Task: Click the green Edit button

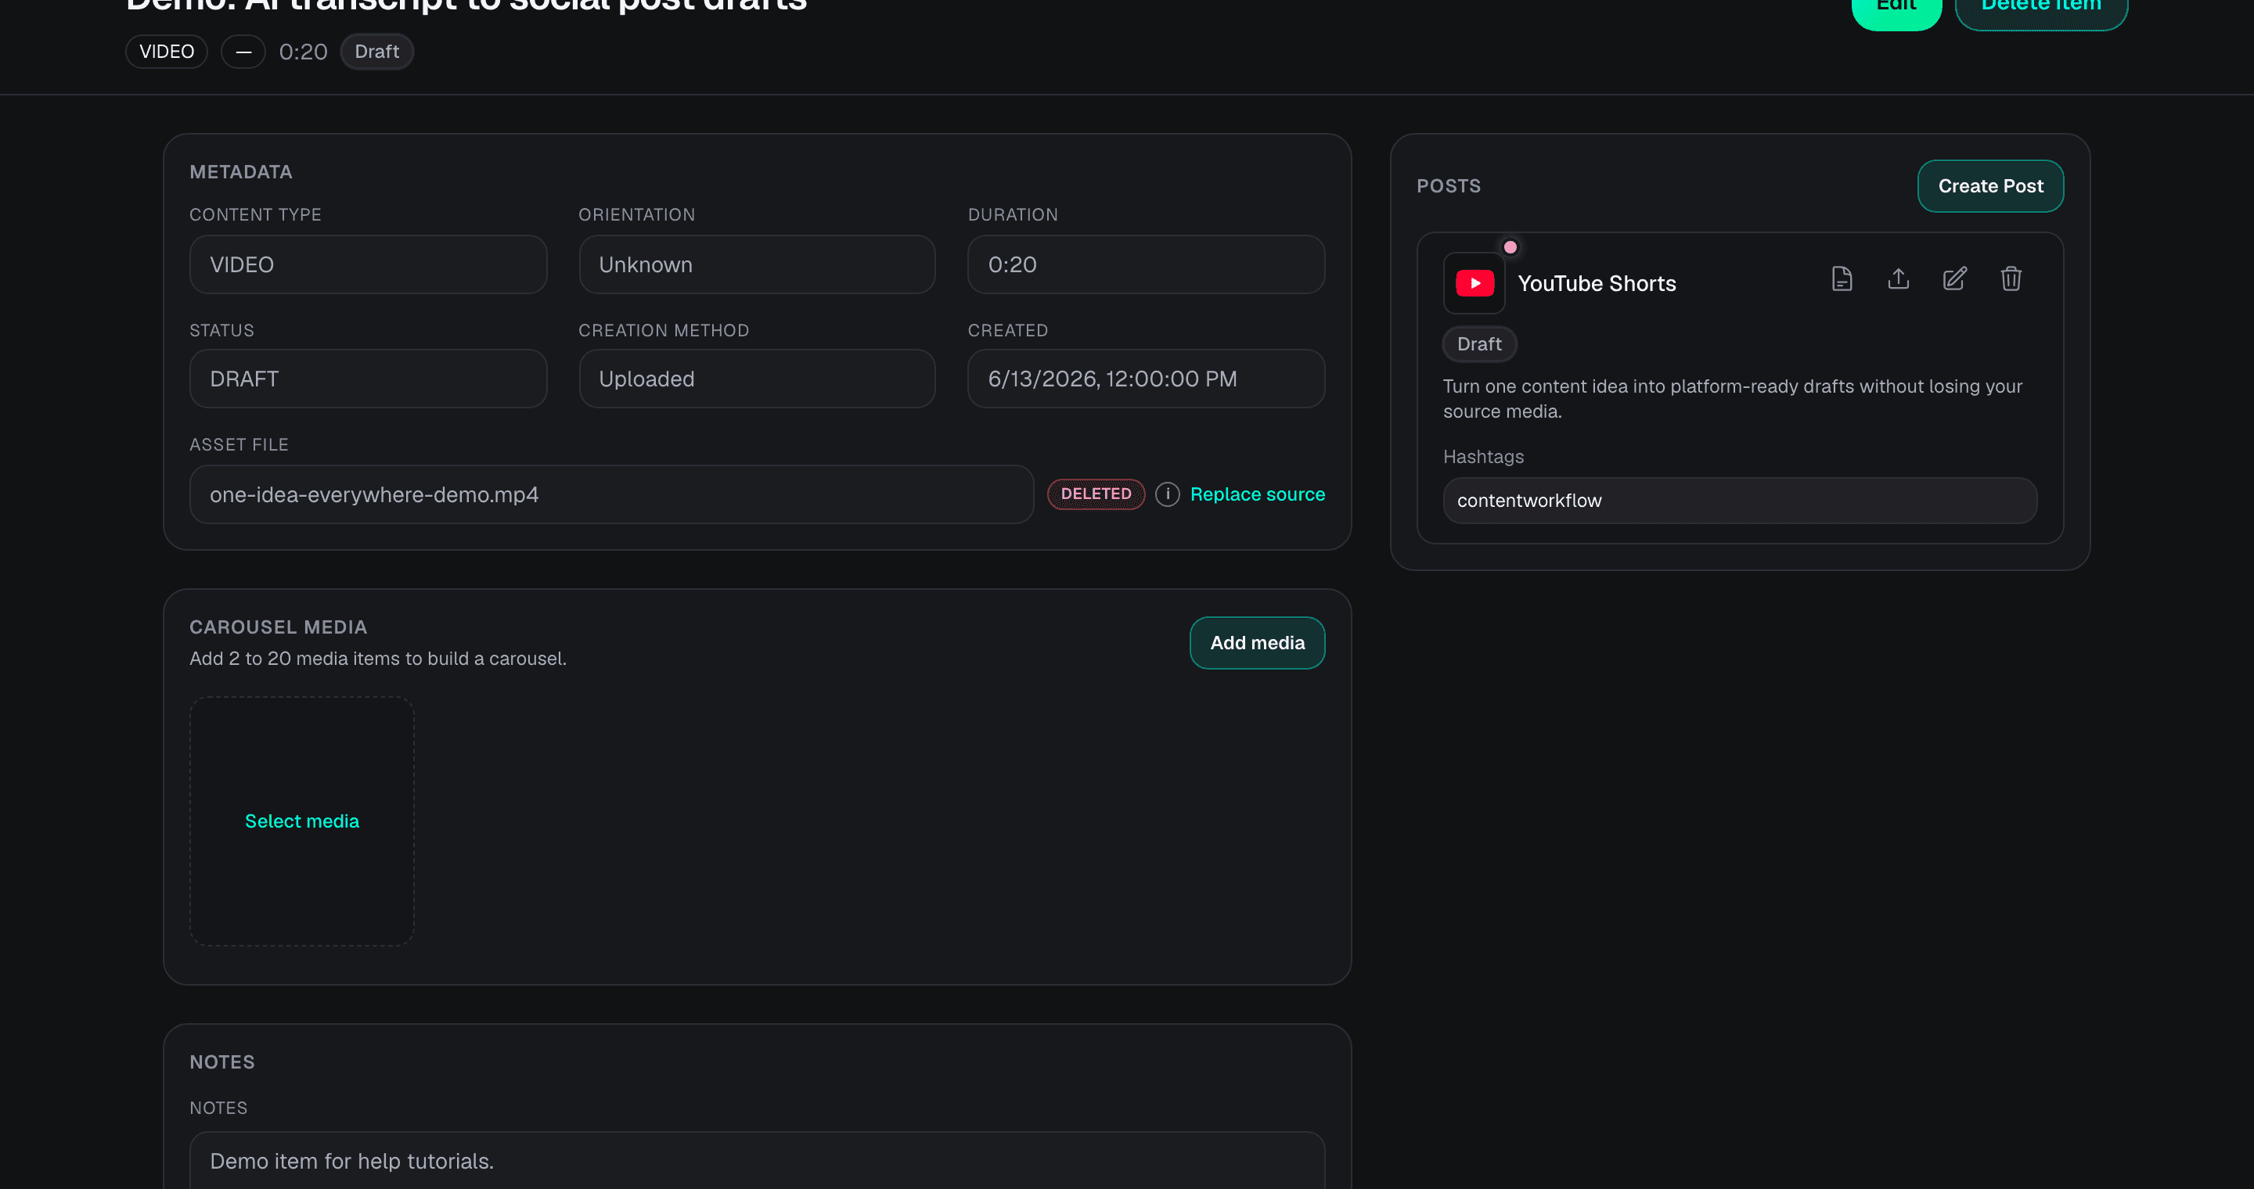Action: coord(1897,9)
